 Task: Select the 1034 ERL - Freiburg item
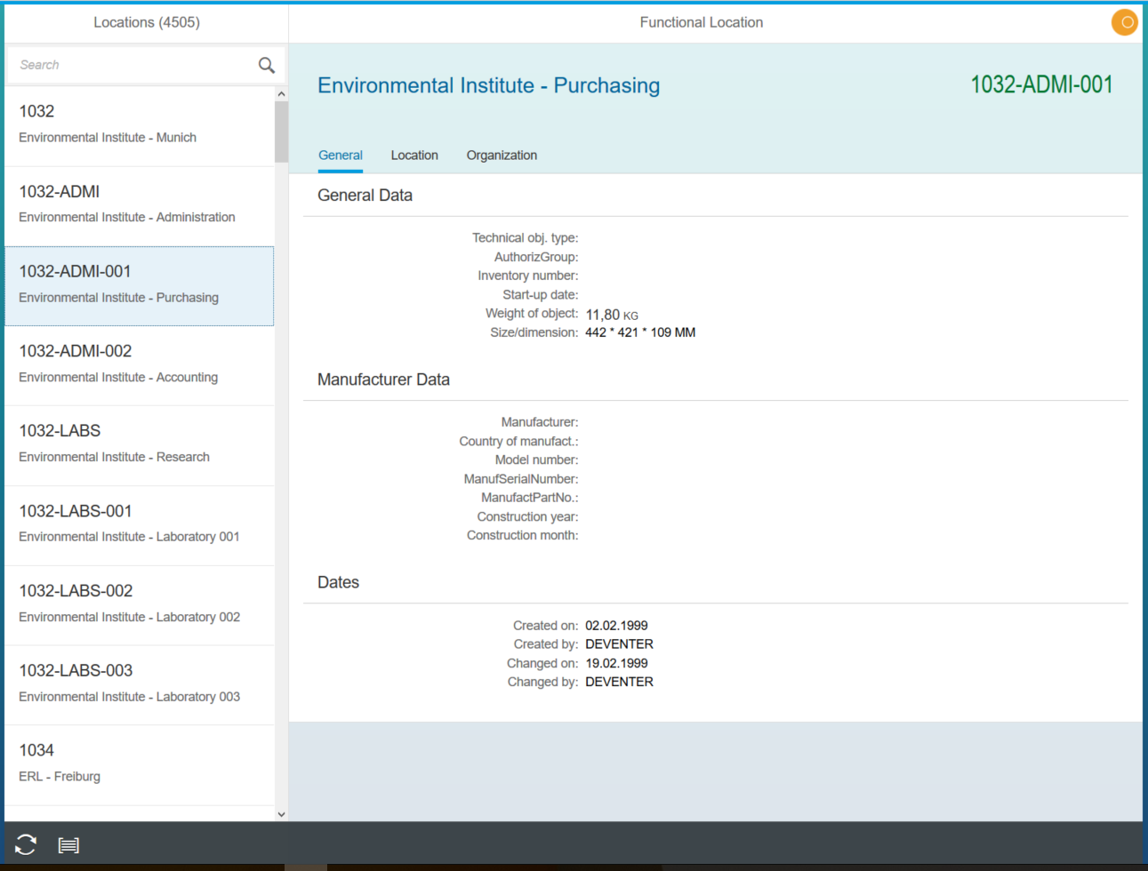tap(140, 763)
